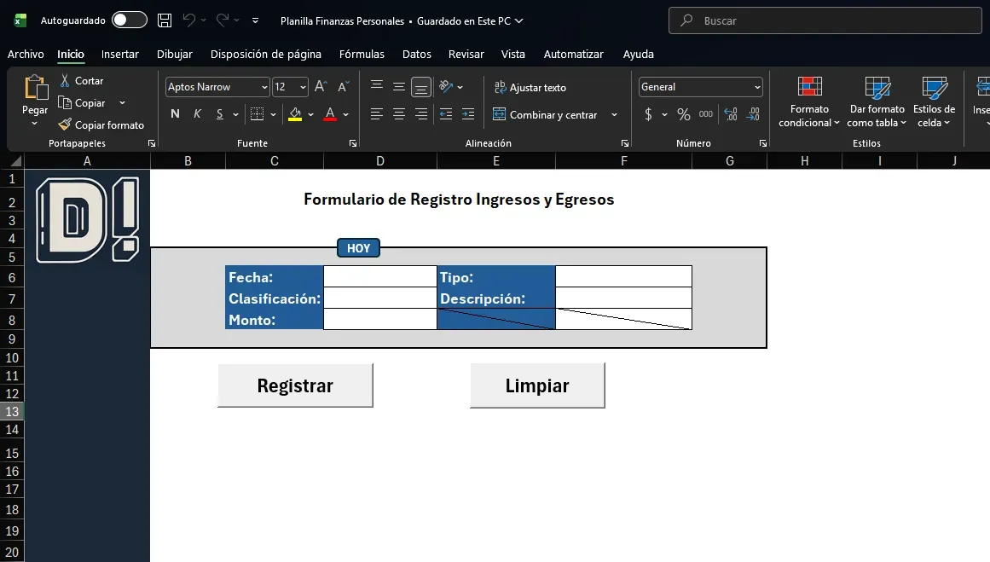The width and height of the screenshot is (990, 562).
Task: Customize Quick Access Toolbar dropdown
Action: (x=255, y=20)
